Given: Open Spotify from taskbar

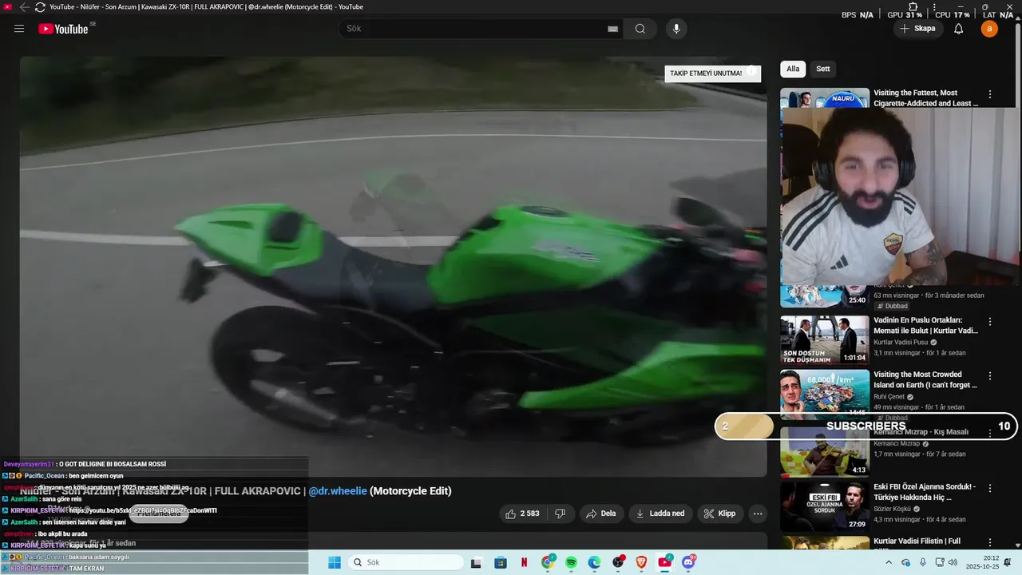Looking at the screenshot, I should tap(571, 562).
